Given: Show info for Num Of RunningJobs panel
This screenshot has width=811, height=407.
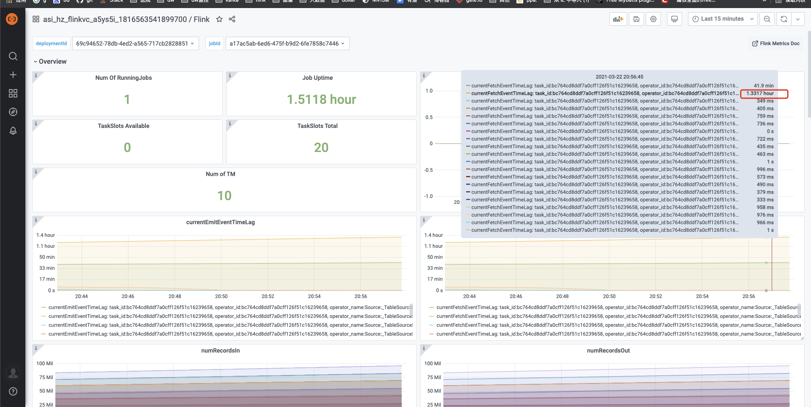Looking at the screenshot, I should (36, 76).
